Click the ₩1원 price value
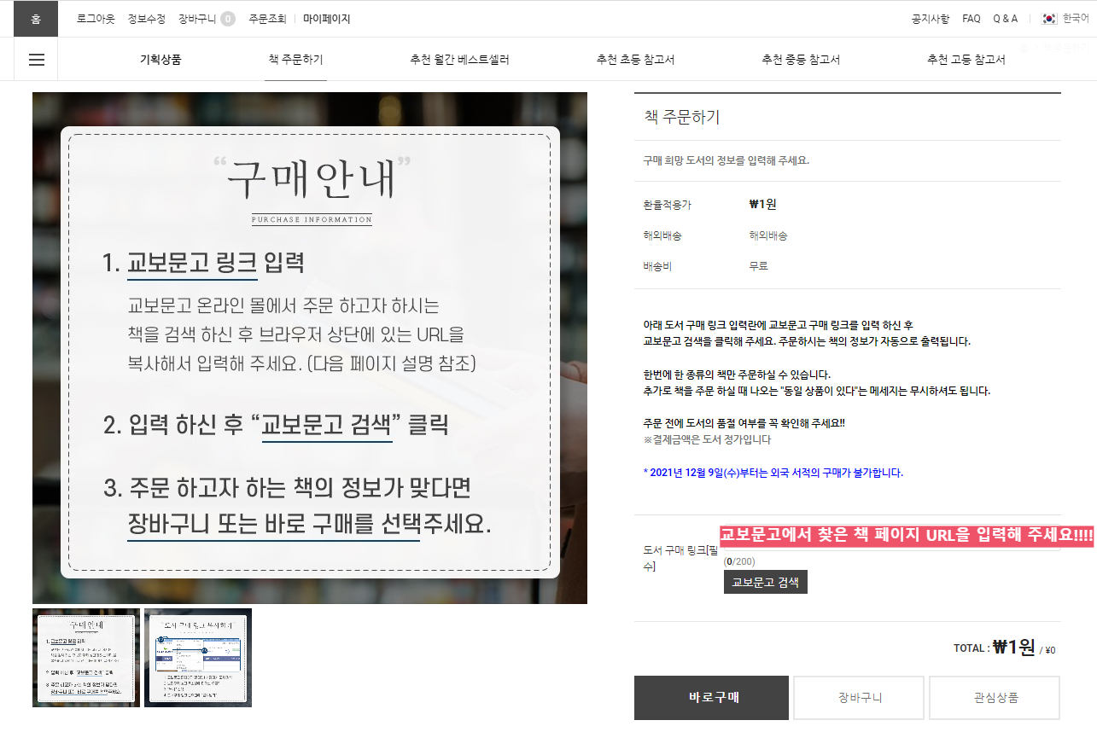Screen dimensions: 1097x732 point(762,204)
